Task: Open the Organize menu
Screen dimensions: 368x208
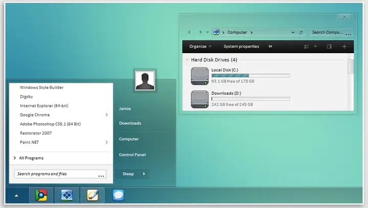Action: pos(200,47)
